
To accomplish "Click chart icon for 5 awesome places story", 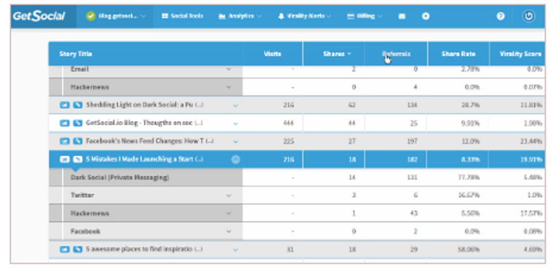I will (64, 250).
